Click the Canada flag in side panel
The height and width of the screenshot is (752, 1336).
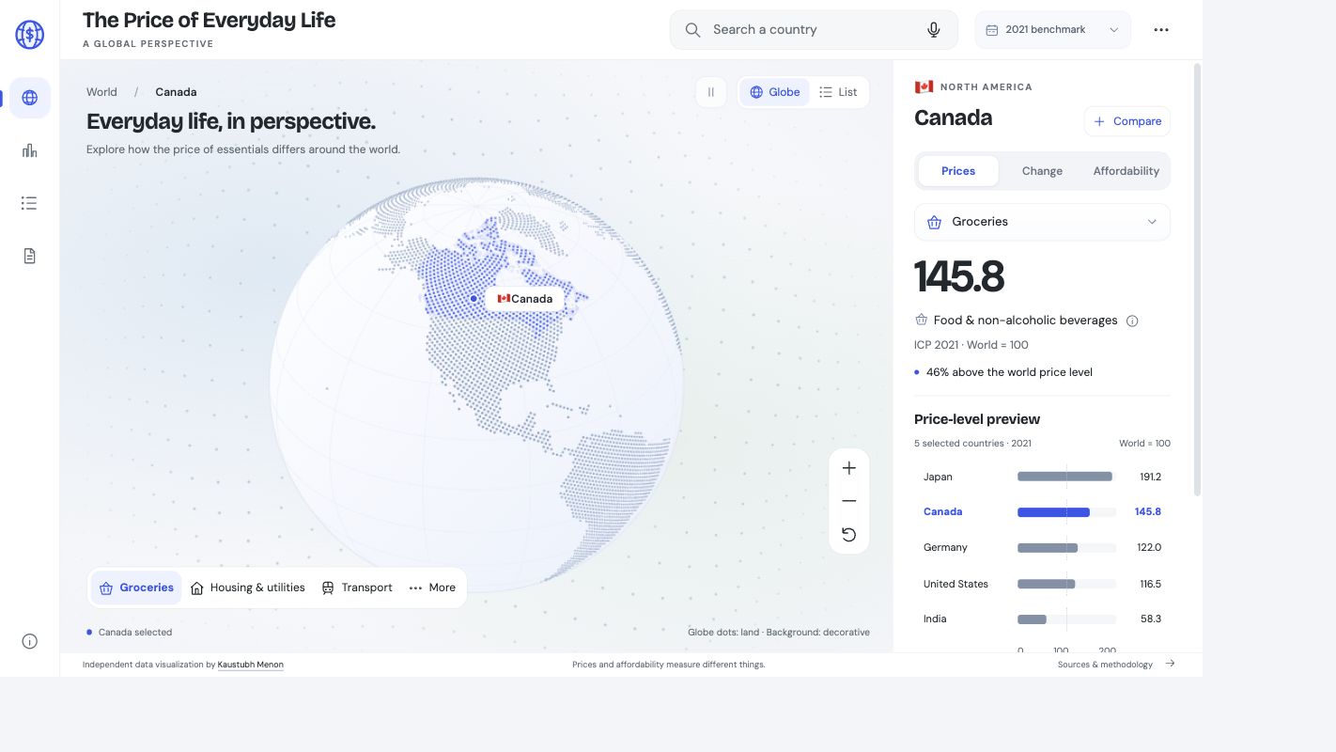(x=924, y=86)
